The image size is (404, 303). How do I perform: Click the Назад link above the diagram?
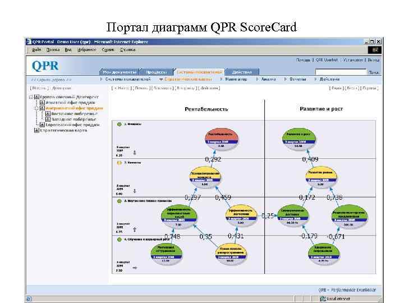[121, 88]
